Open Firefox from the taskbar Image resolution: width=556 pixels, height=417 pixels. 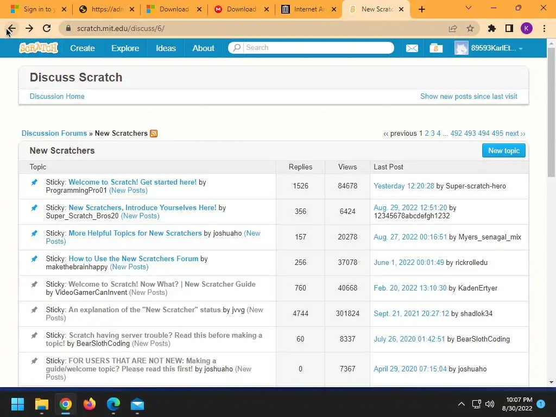point(90,404)
